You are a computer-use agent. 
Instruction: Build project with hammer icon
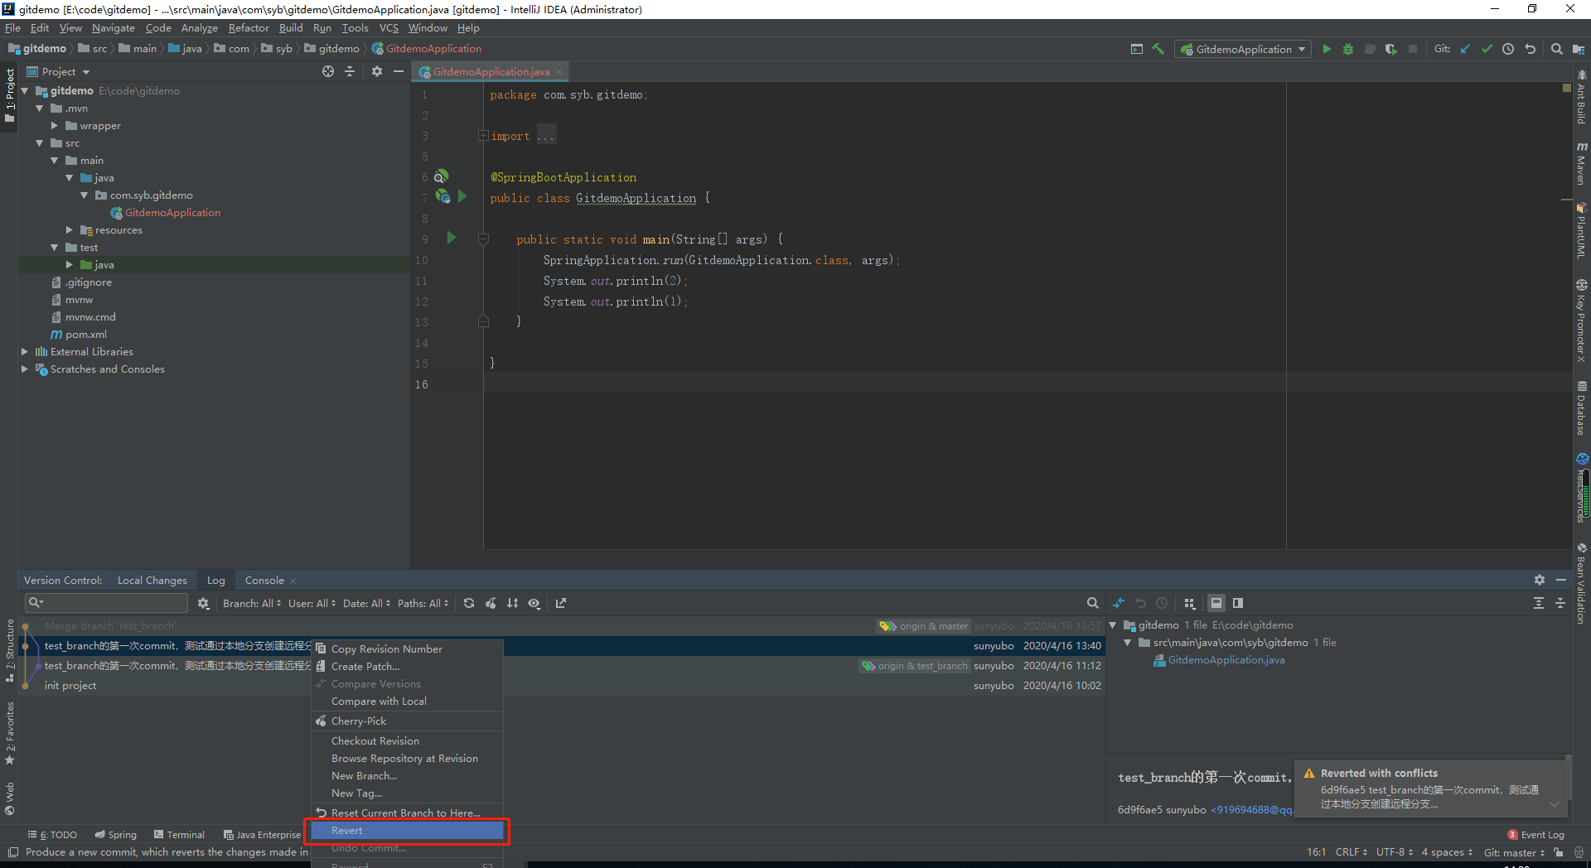(x=1158, y=49)
